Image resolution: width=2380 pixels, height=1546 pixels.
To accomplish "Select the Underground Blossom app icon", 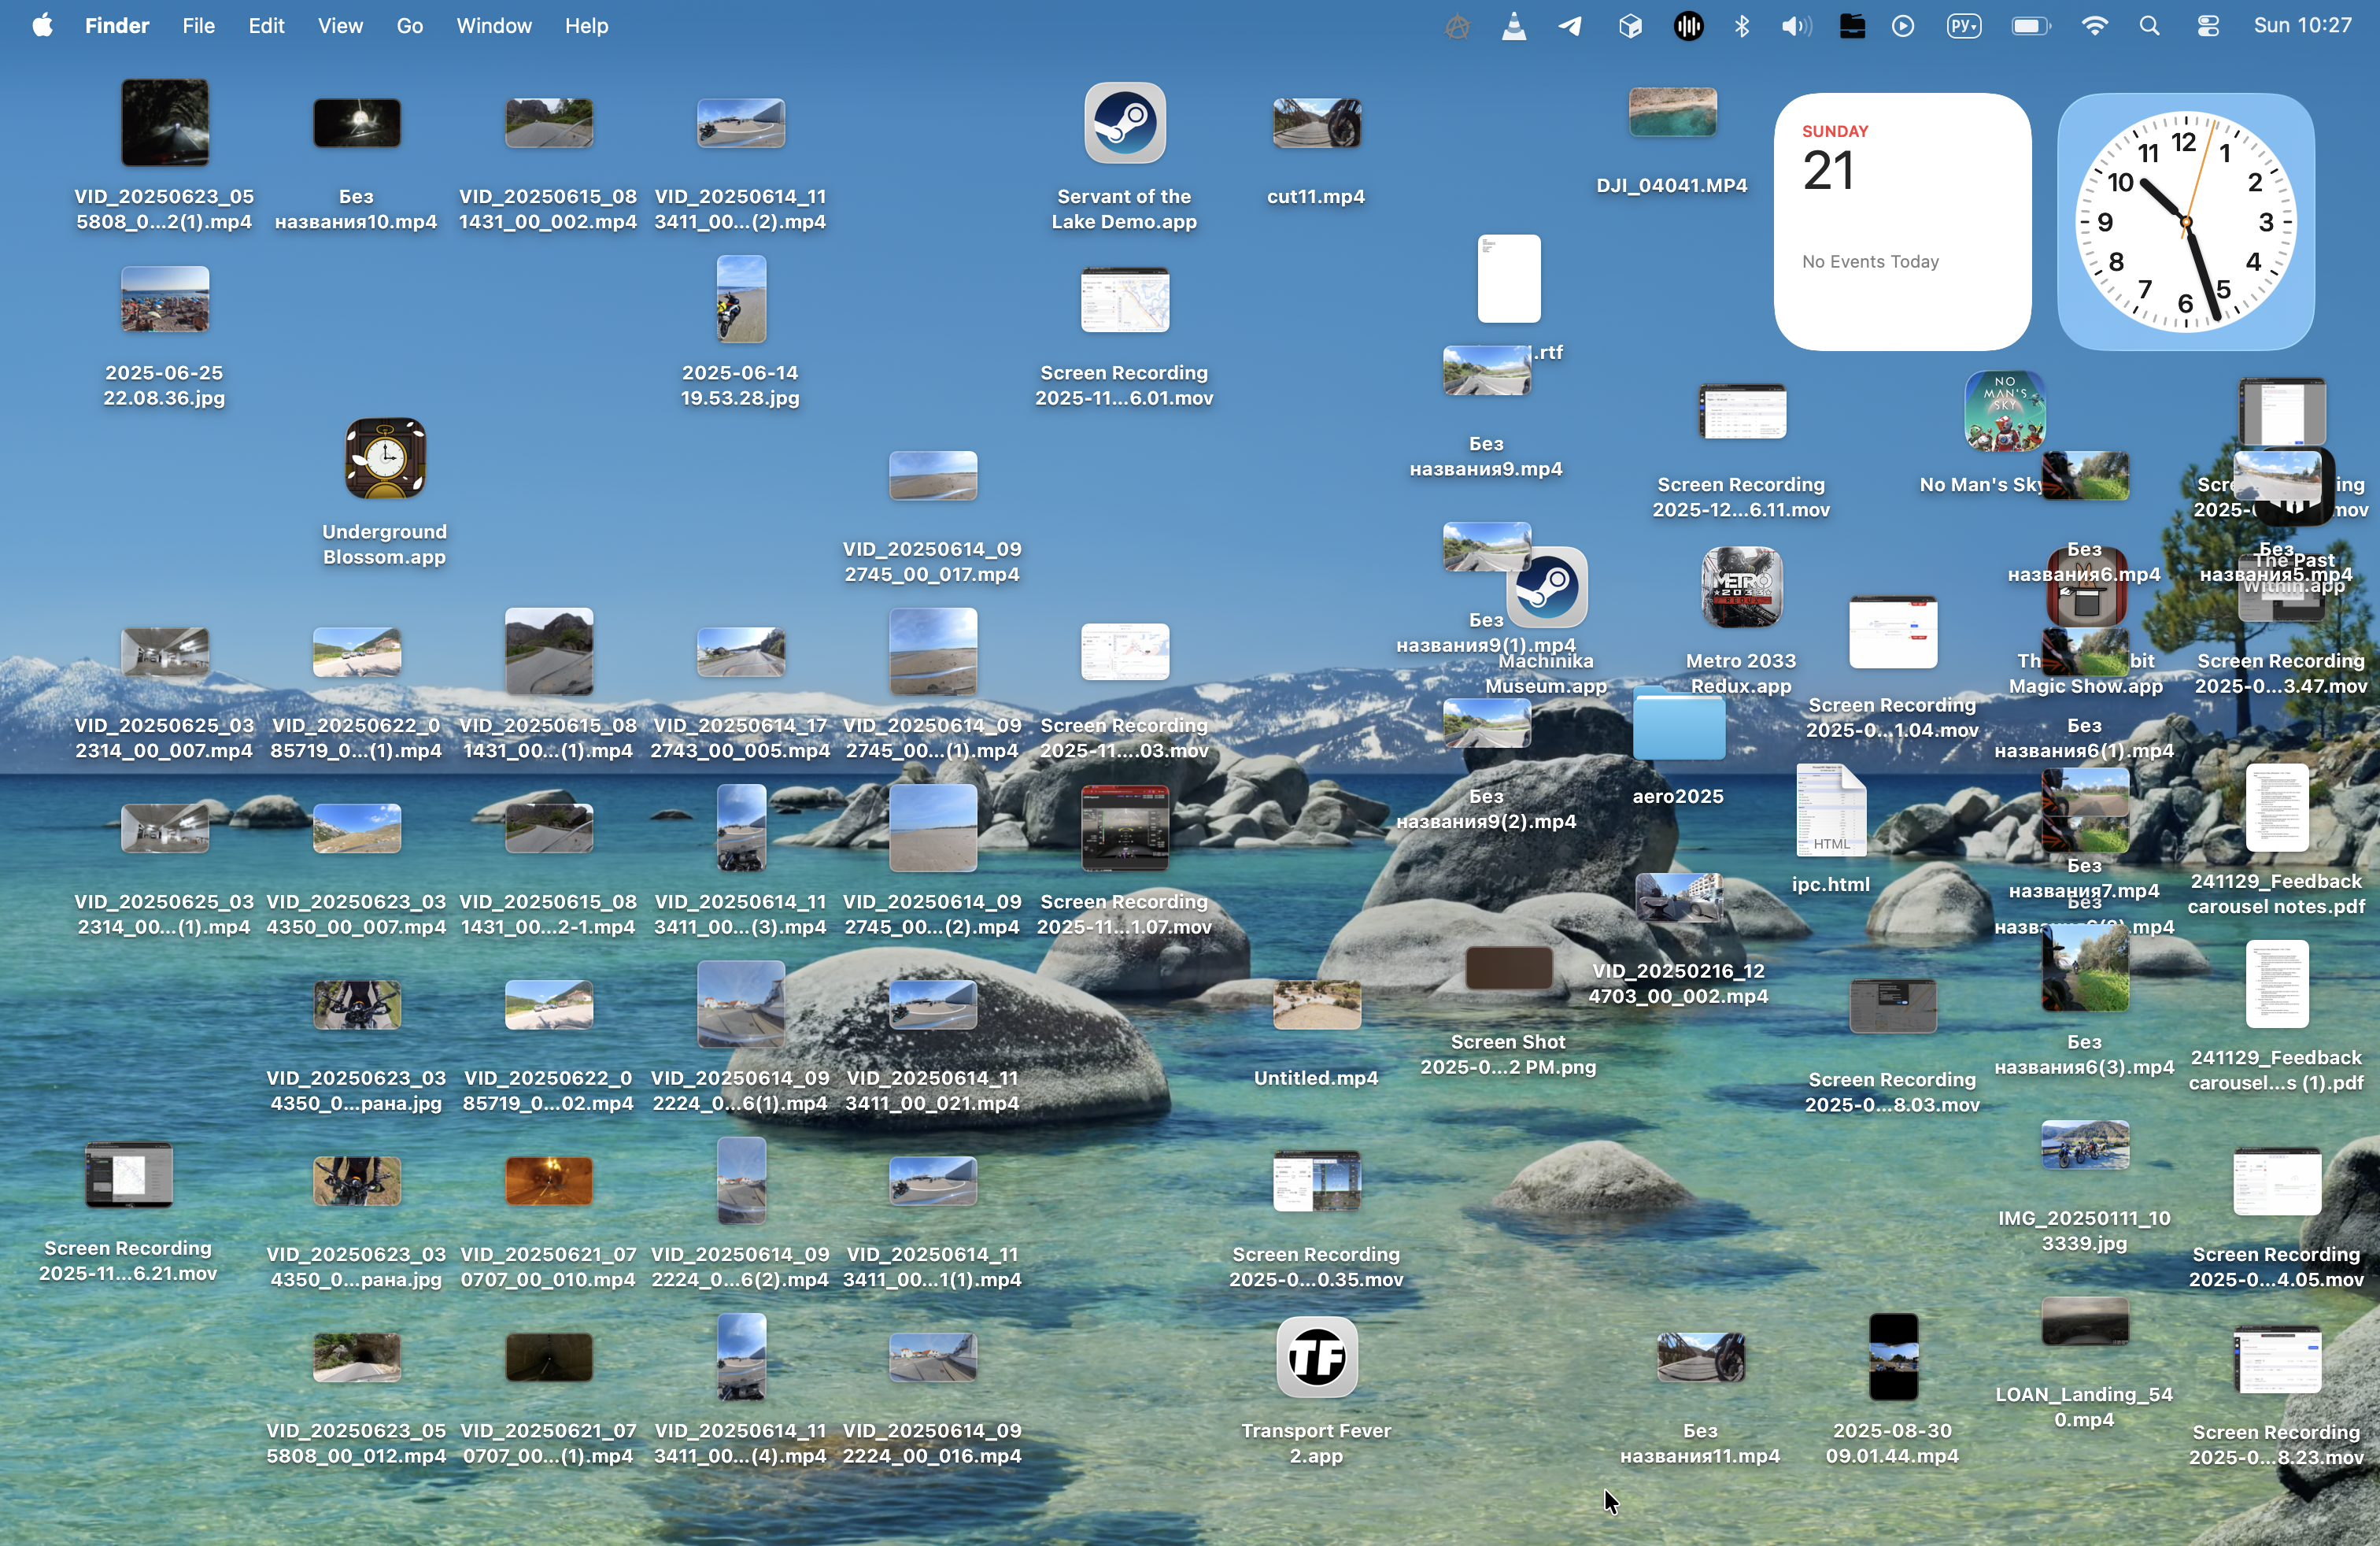I will pyautogui.click(x=385, y=459).
